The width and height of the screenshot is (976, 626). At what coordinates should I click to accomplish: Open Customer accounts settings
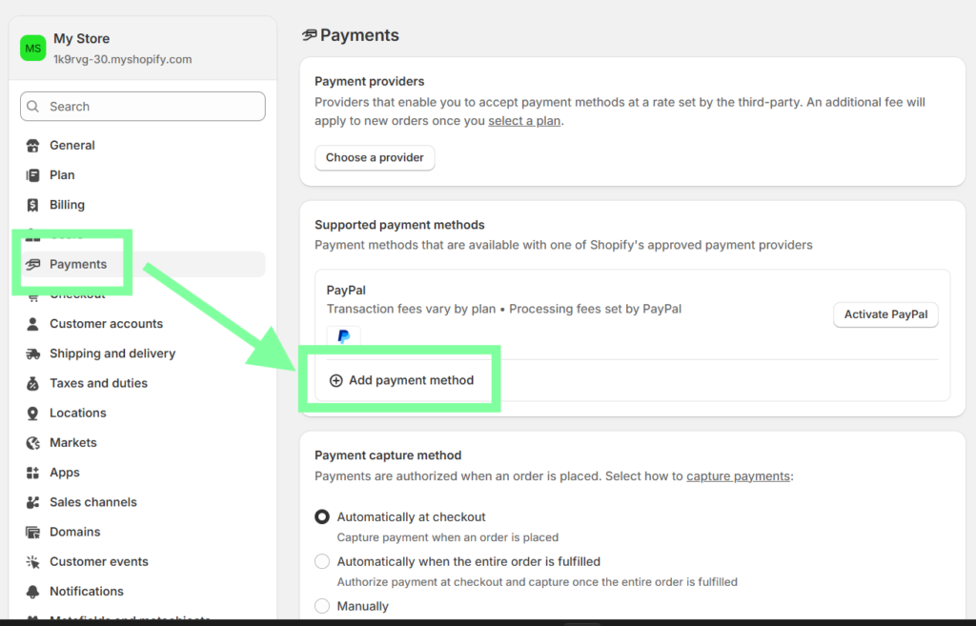coord(106,324)
